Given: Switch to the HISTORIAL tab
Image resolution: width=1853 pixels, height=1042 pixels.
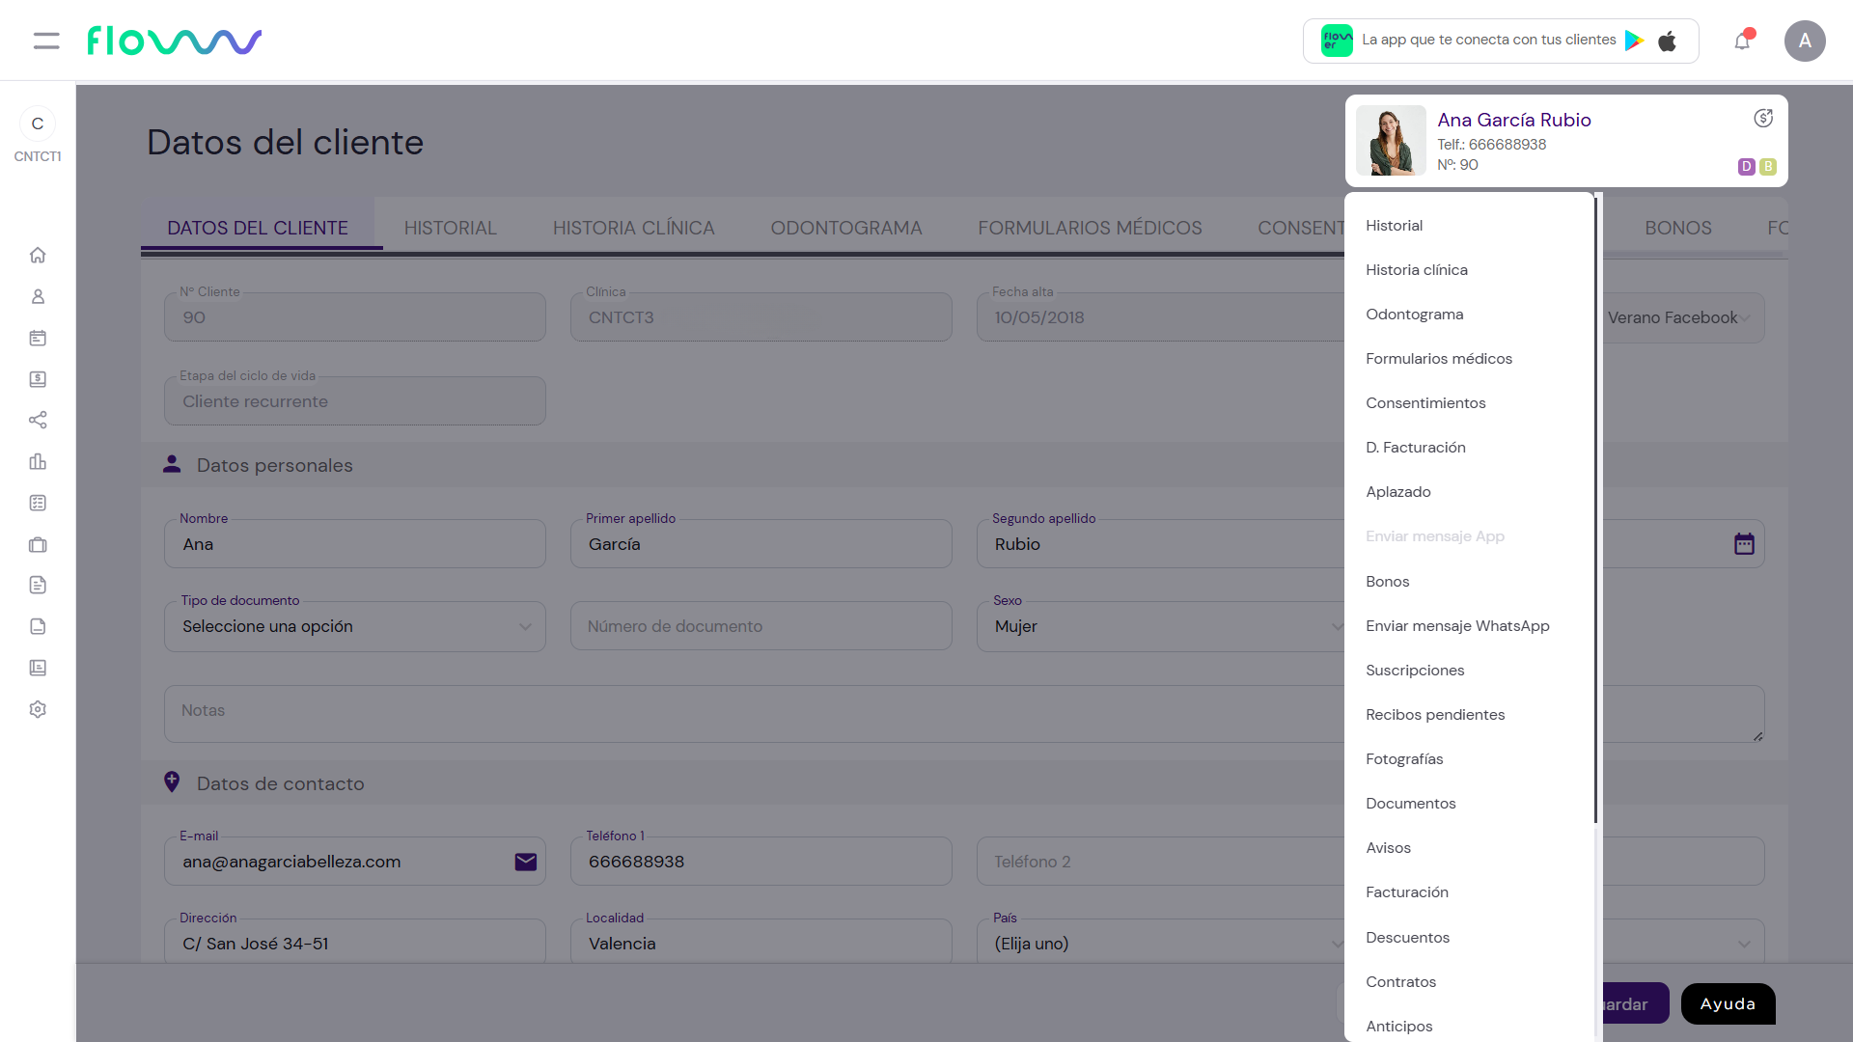Looking at the screenshot, I should [450, 228].
